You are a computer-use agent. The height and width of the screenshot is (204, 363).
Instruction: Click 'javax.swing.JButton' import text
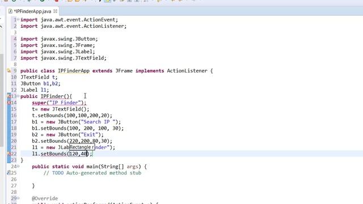[x=68, y=39]
